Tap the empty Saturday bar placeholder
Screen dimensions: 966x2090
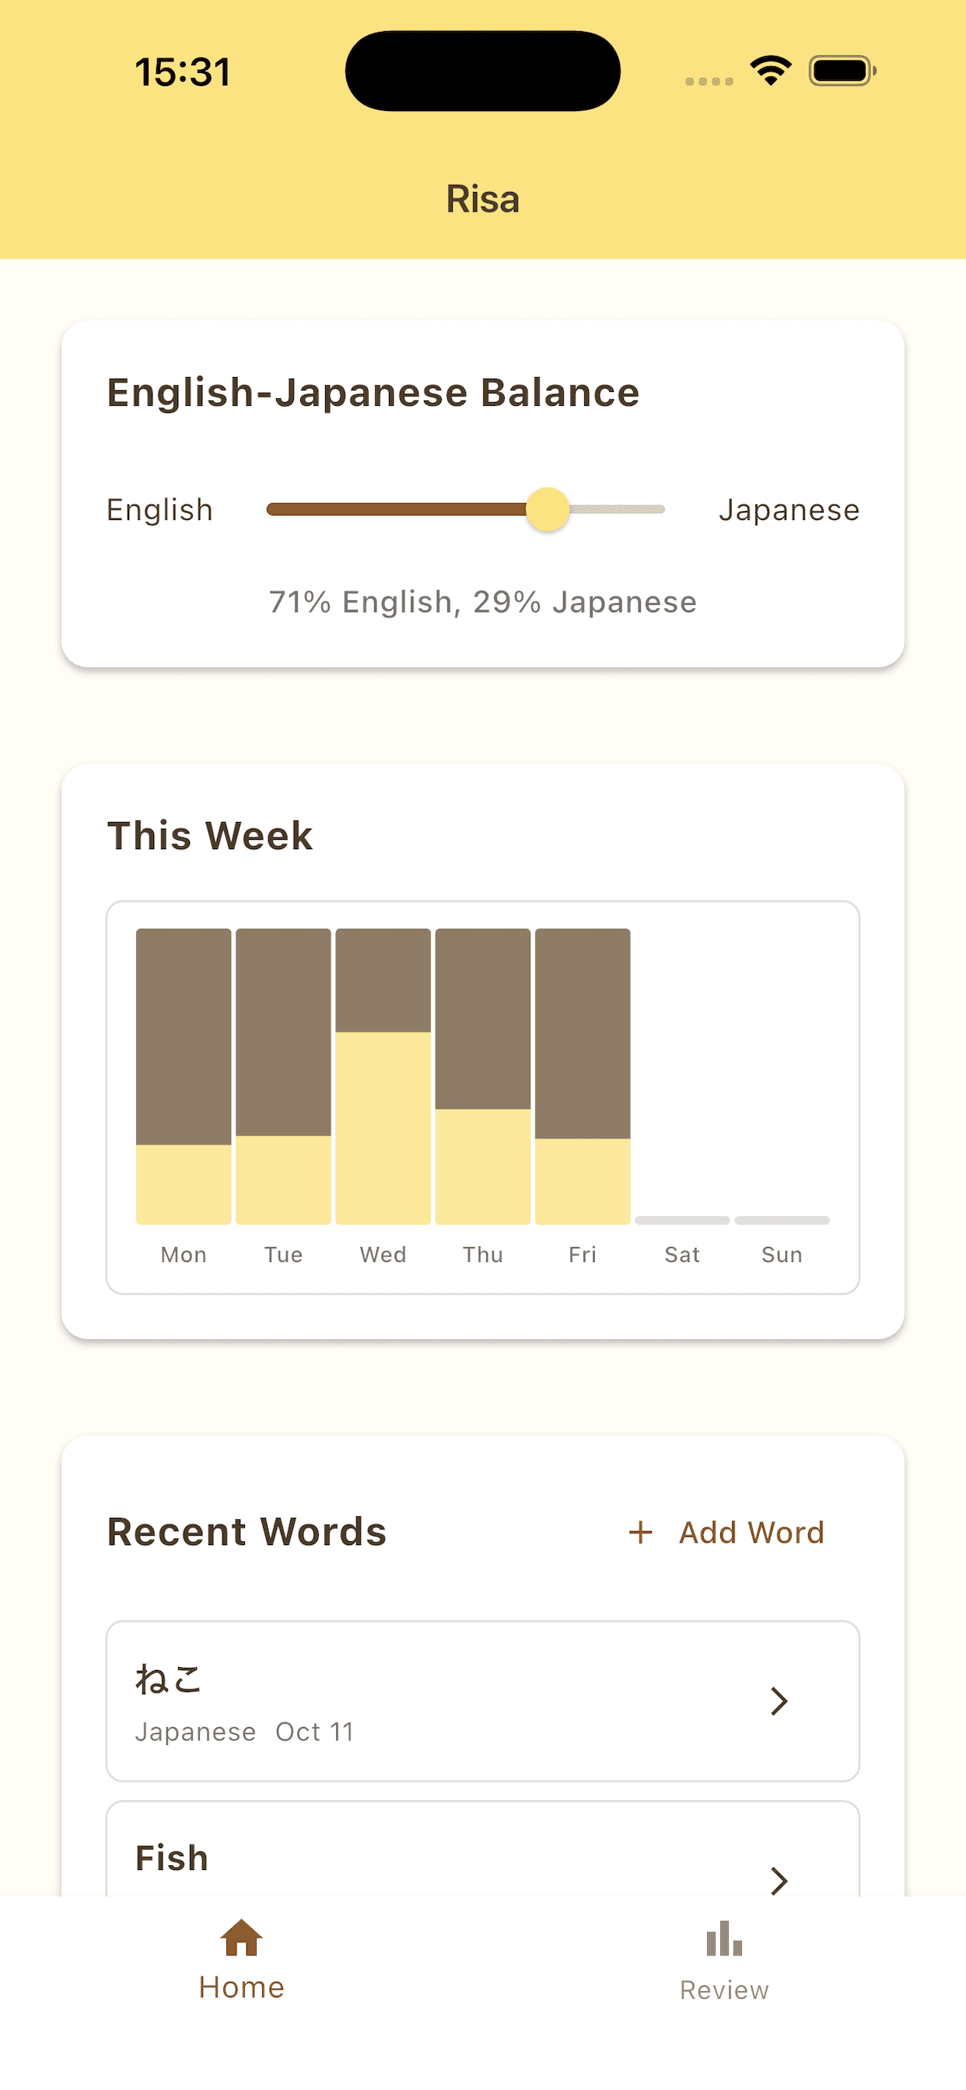coord(682,1219)
